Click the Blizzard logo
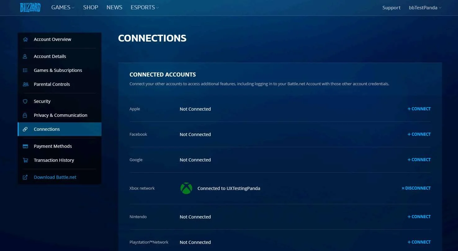 tap(30, 7)
